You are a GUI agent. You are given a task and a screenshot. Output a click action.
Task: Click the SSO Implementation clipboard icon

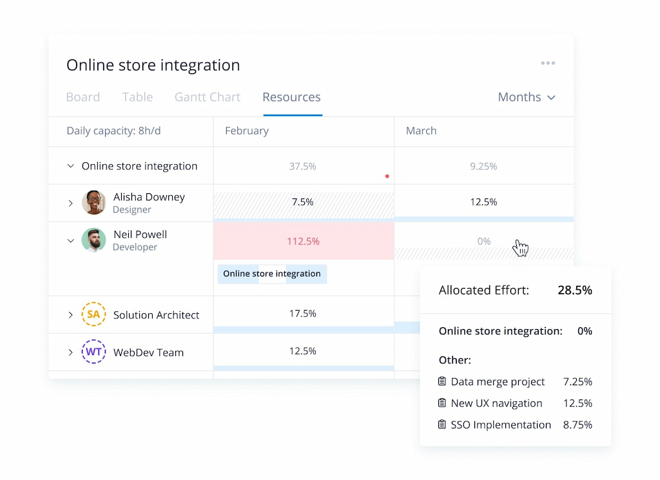tap(442, 424)
